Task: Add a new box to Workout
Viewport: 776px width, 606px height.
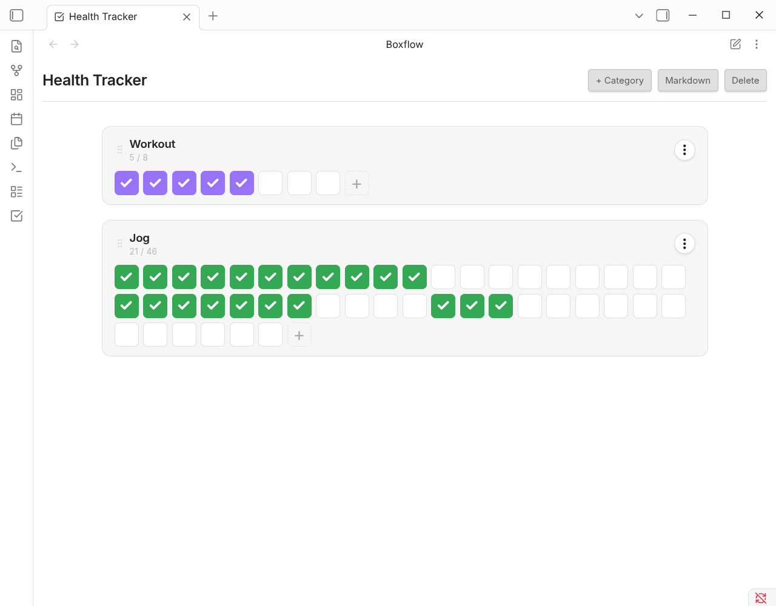Action: point(357,183)
